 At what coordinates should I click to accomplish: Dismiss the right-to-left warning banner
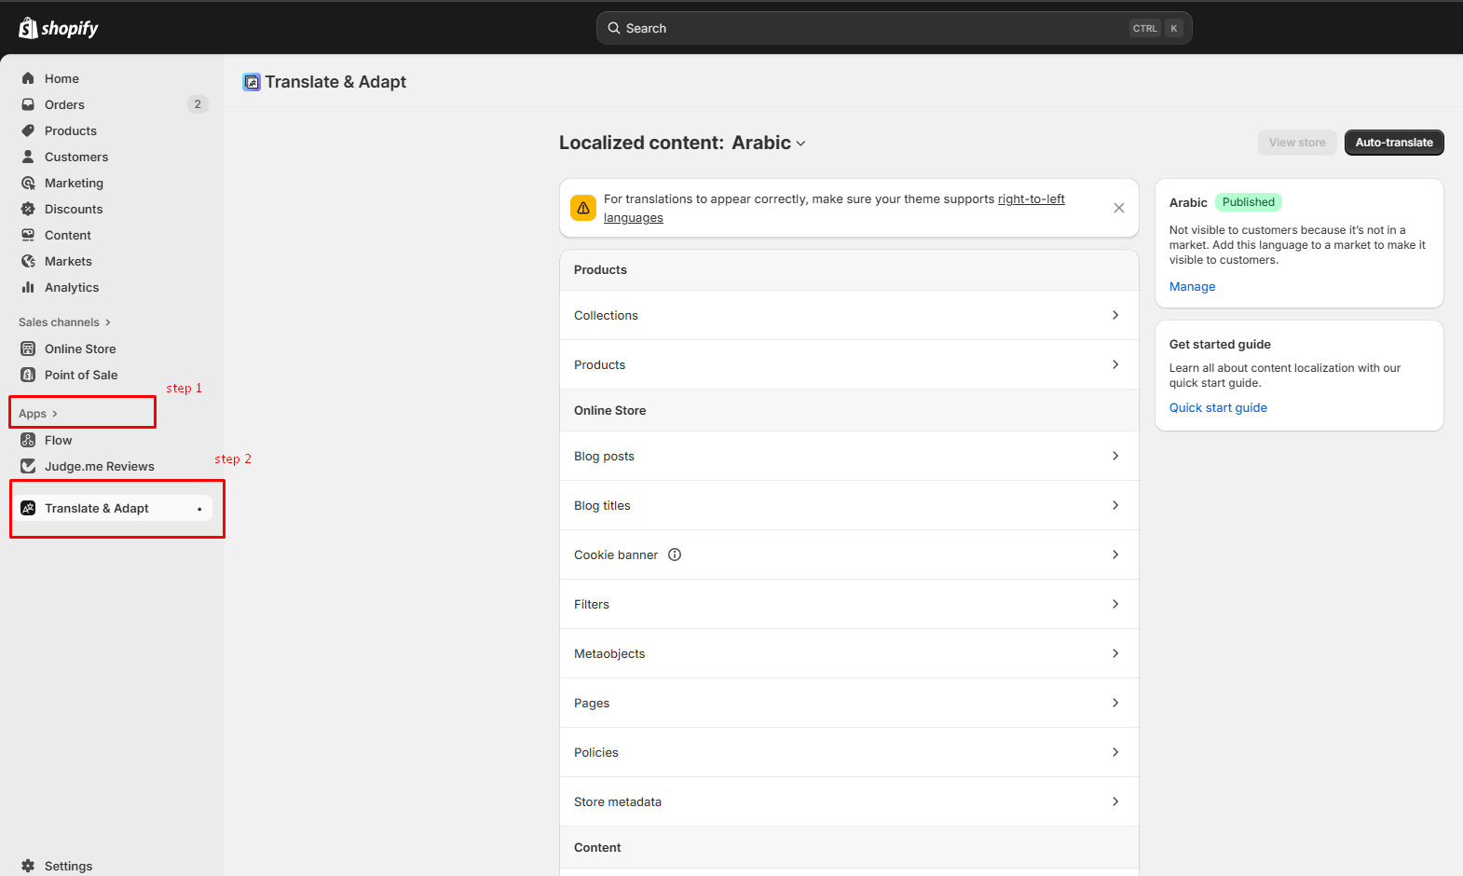pyautogui.click(x=1118, y=208)
